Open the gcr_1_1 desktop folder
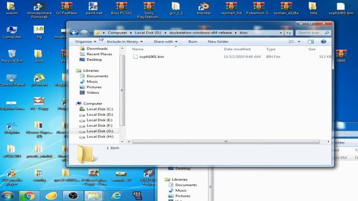This screenshot has width=358, height=201. [x=176, y=8]
